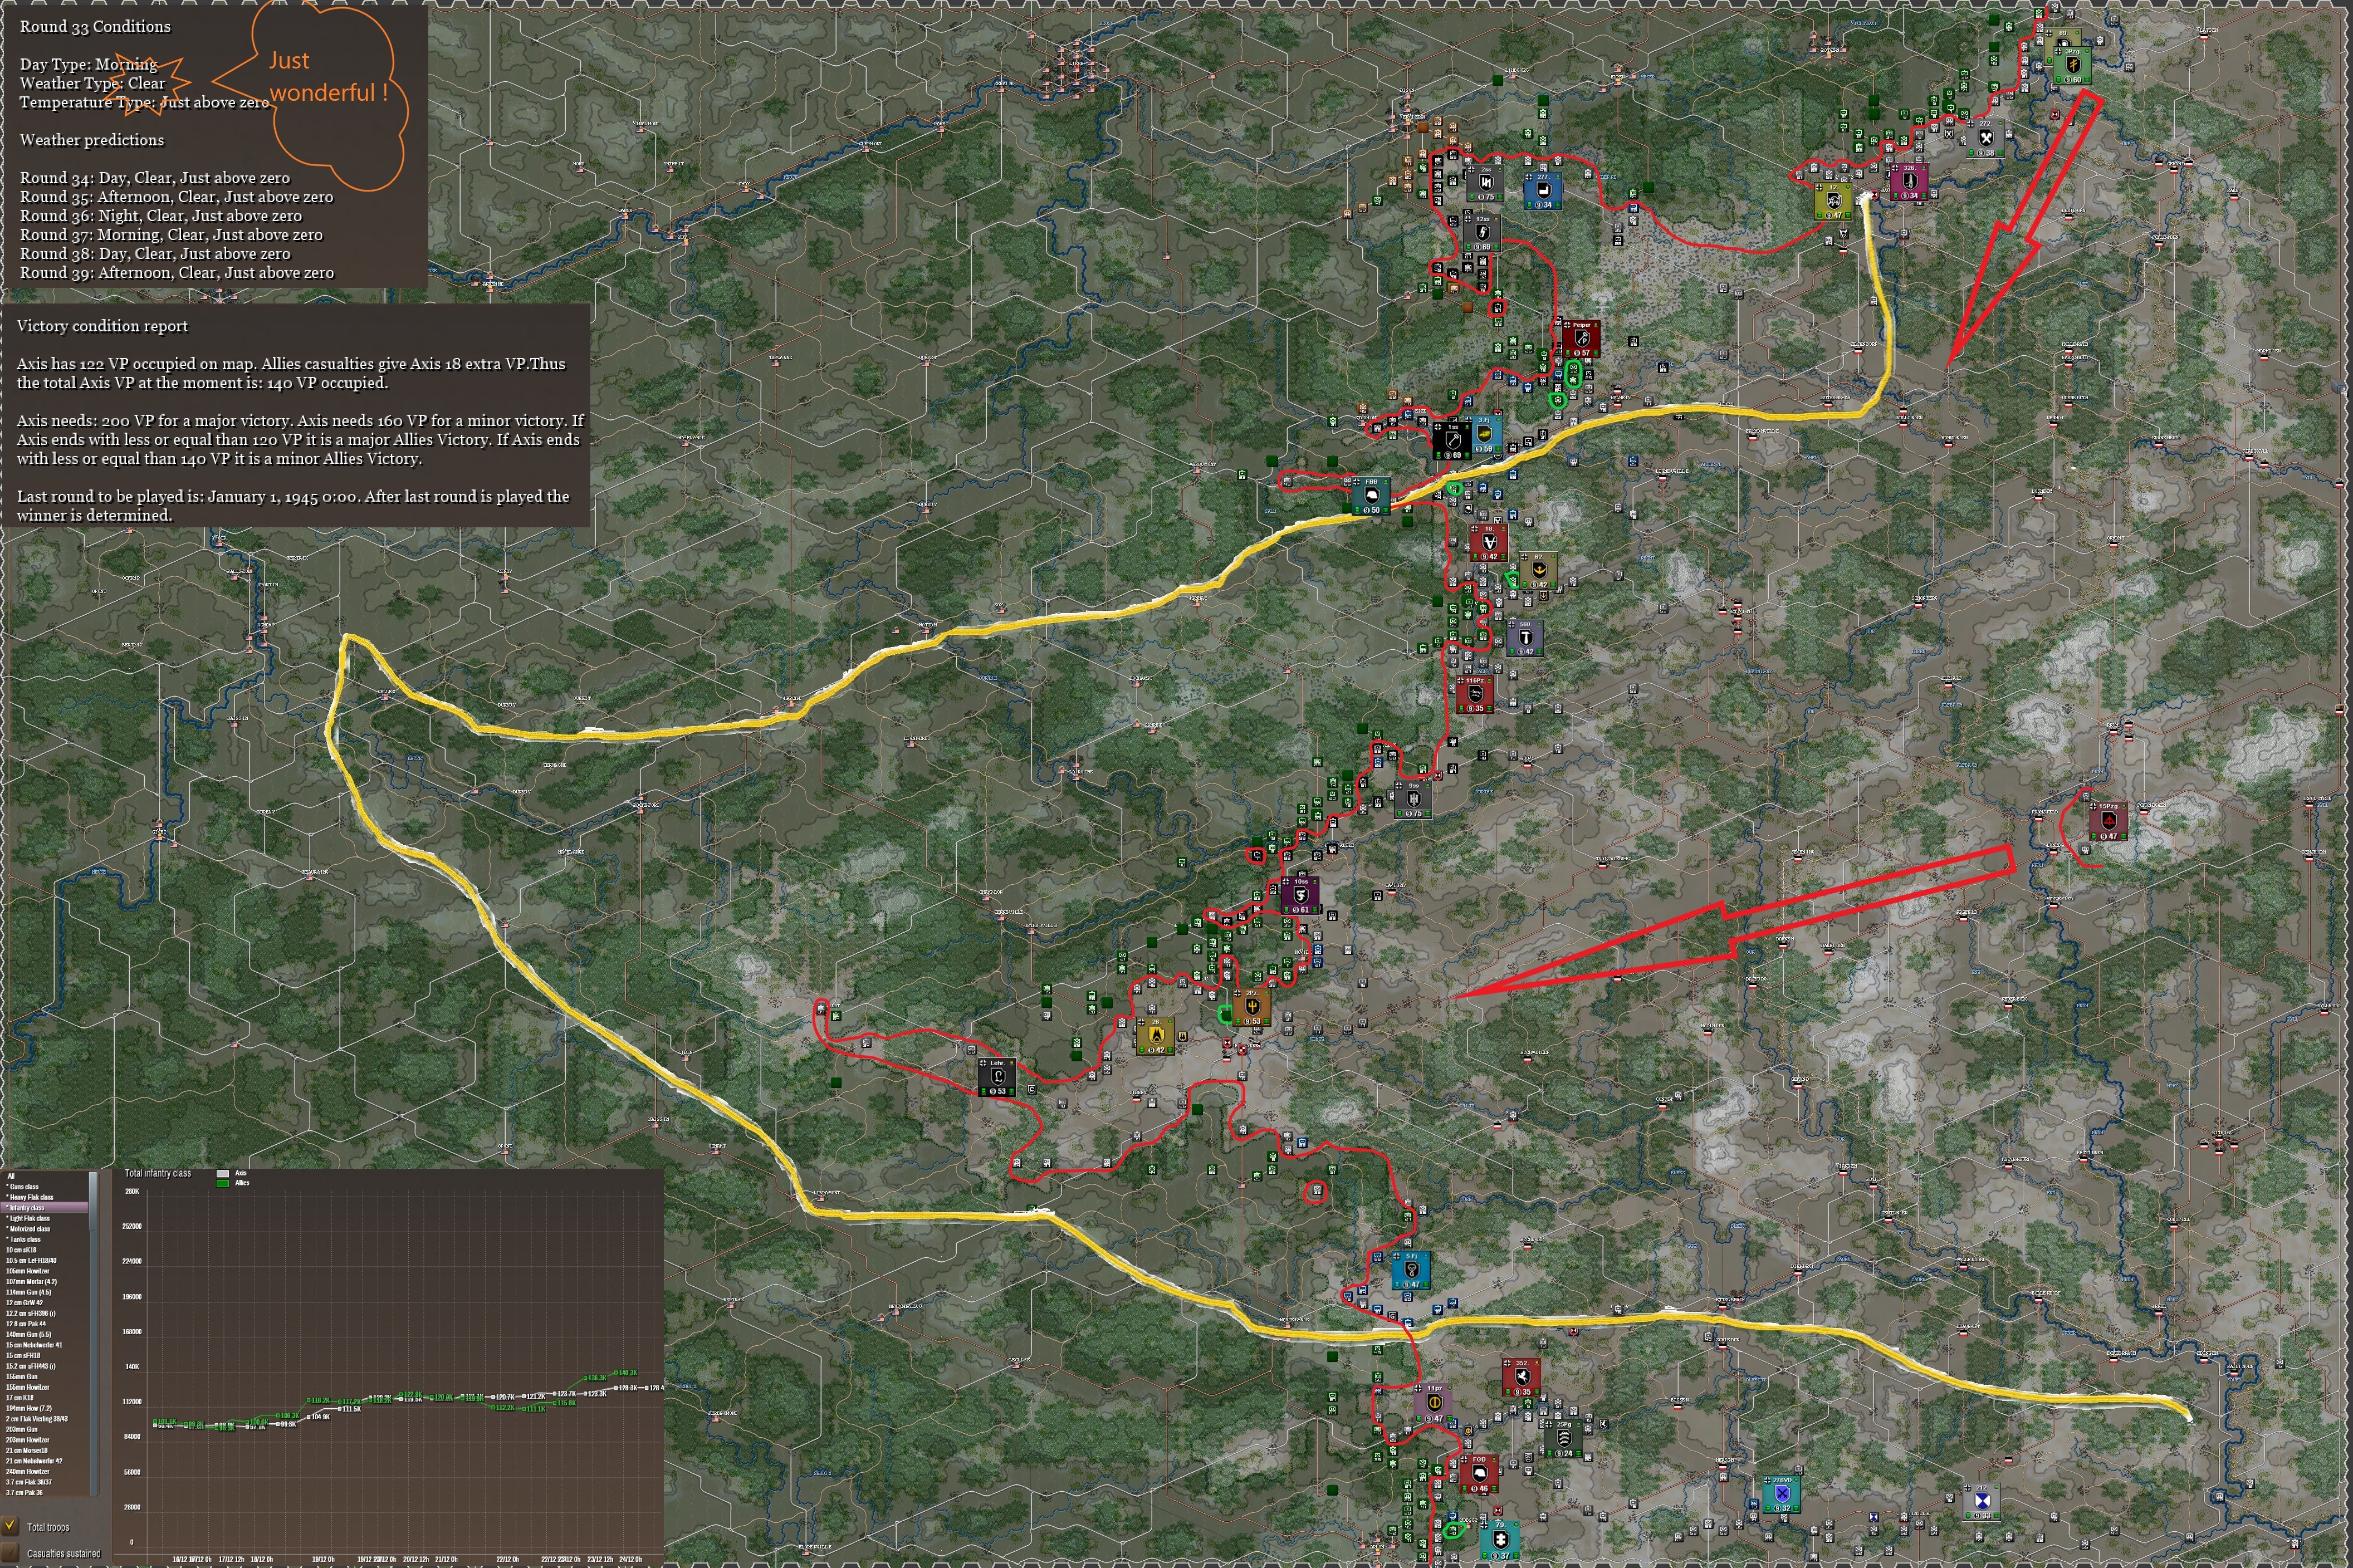2353x1568 pixels.
Task: Select the 326. division HQ counter
Action: [1909, 182]
